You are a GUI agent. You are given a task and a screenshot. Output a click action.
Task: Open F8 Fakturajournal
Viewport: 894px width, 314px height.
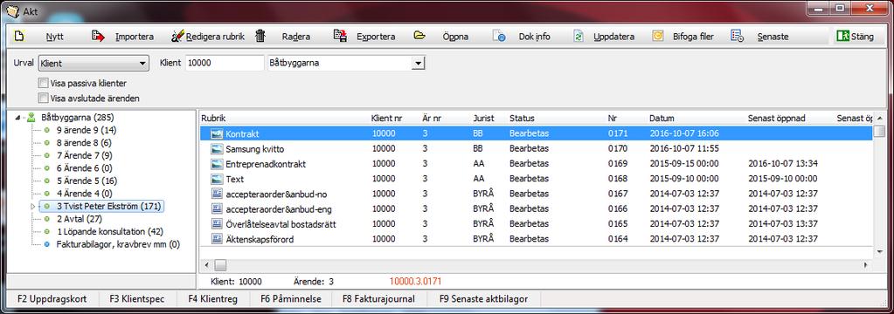[x=378, y=298]
